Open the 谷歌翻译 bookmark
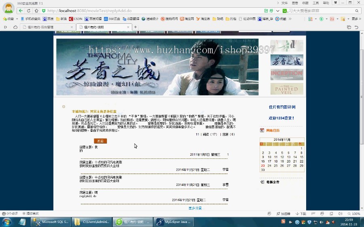Screen dimensions: 364x227 pyautogui.click(x=131, y=19)
